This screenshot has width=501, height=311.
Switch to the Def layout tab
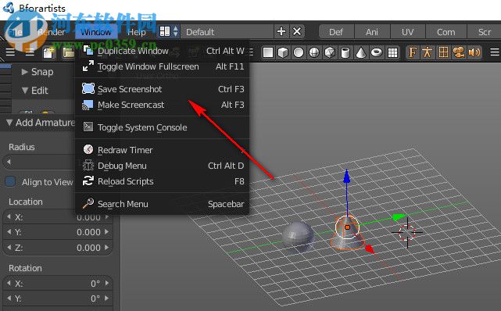(336, 32)
